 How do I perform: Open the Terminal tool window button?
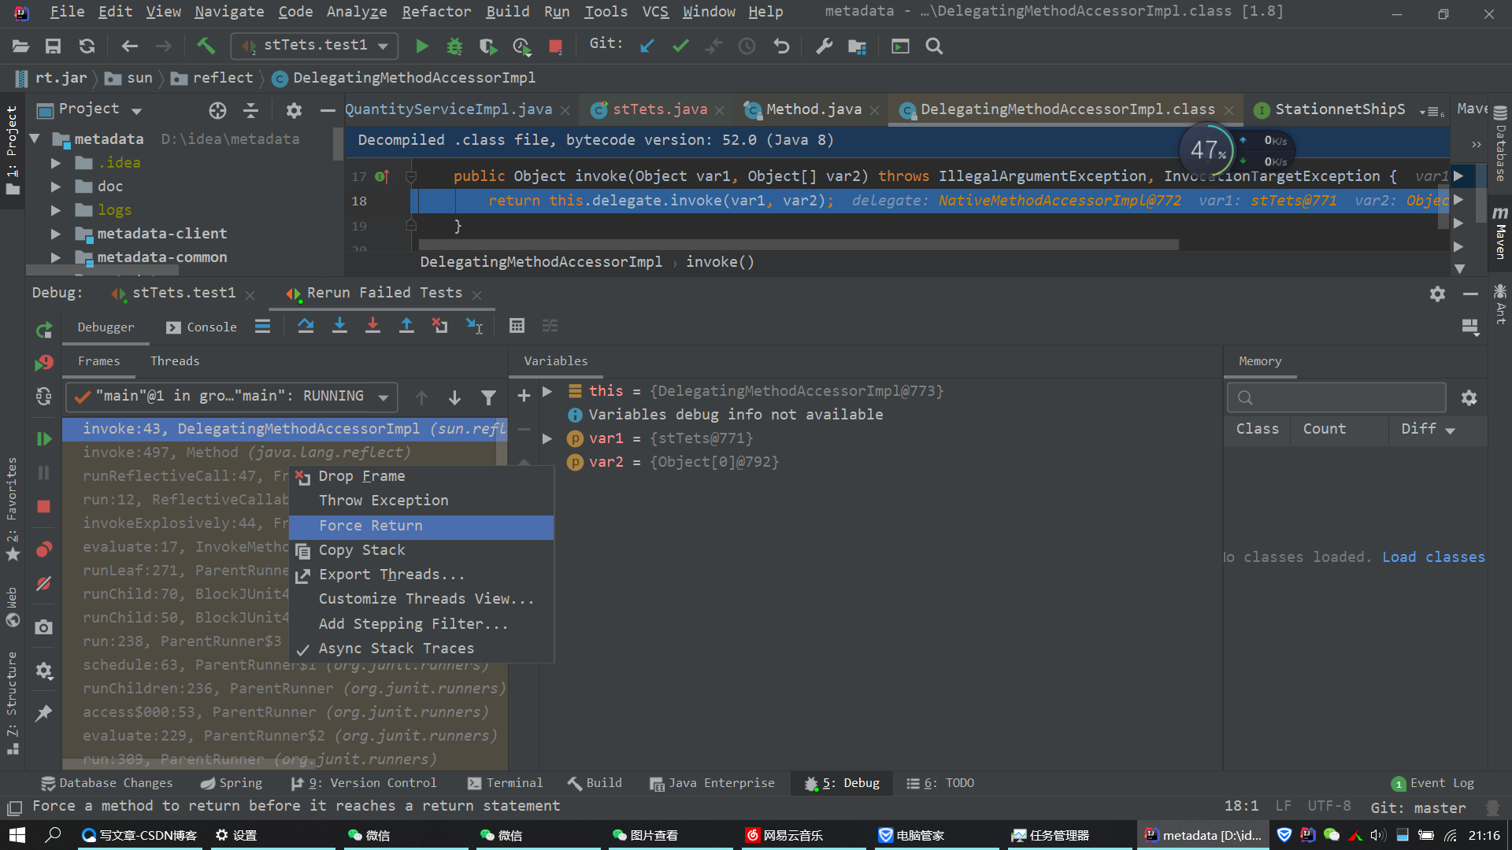505,783
